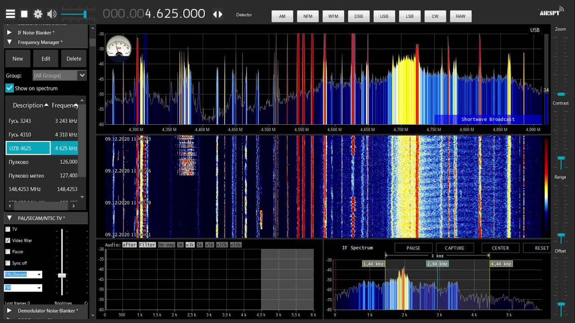Switch detector to WFM mode
The image size is (575, 323).
tap(333, 16)
